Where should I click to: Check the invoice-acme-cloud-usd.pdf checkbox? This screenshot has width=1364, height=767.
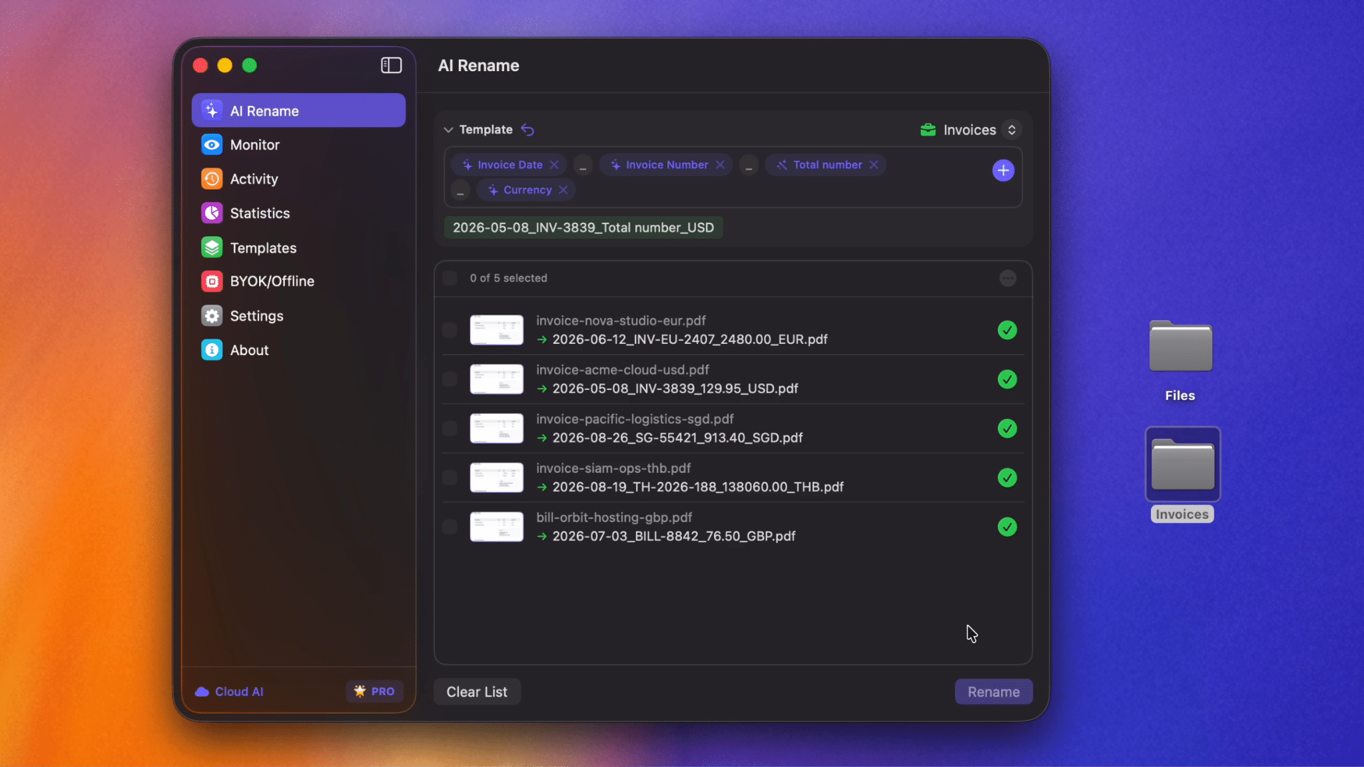450,379
